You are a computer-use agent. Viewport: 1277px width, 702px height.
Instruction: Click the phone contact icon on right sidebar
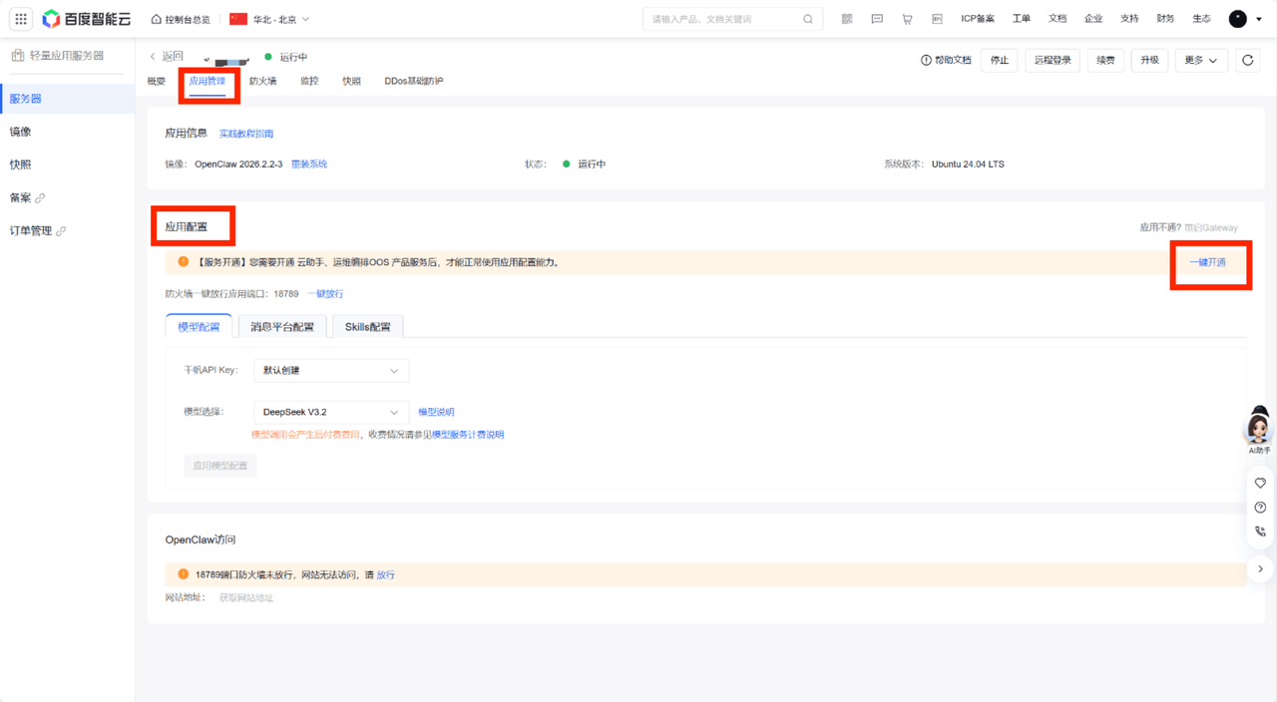click(x=1260, y=531)
